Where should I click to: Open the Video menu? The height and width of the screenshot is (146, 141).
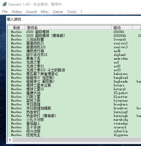click(17, 12)
